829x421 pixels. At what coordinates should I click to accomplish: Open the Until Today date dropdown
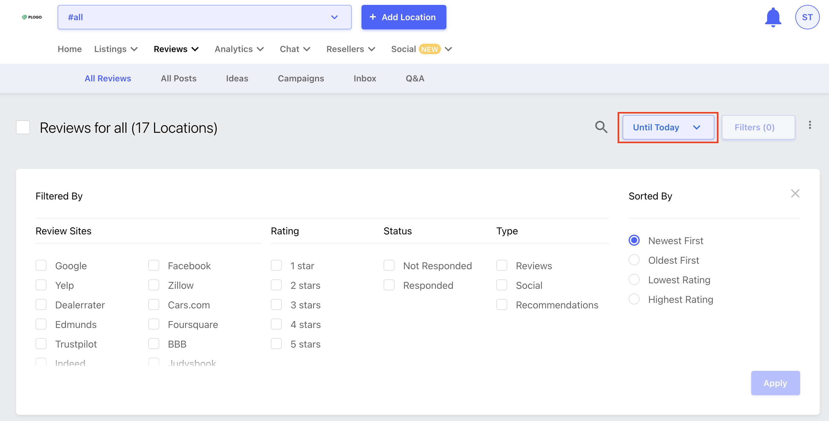(x=668, y=127)
